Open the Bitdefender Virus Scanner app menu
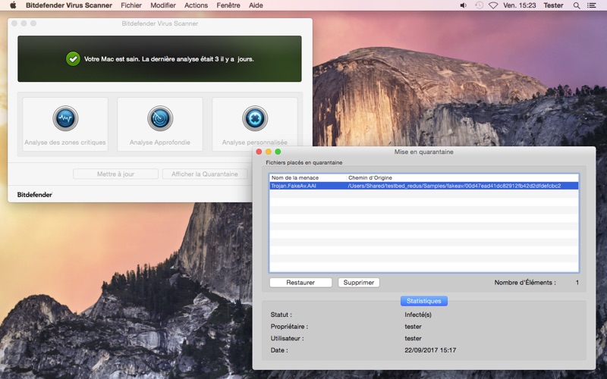The width and height of the screenshot is (607, 379). 69,5
